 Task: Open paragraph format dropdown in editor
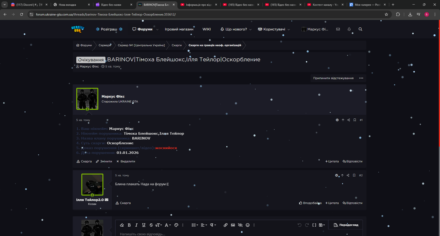tap(213, 225)
